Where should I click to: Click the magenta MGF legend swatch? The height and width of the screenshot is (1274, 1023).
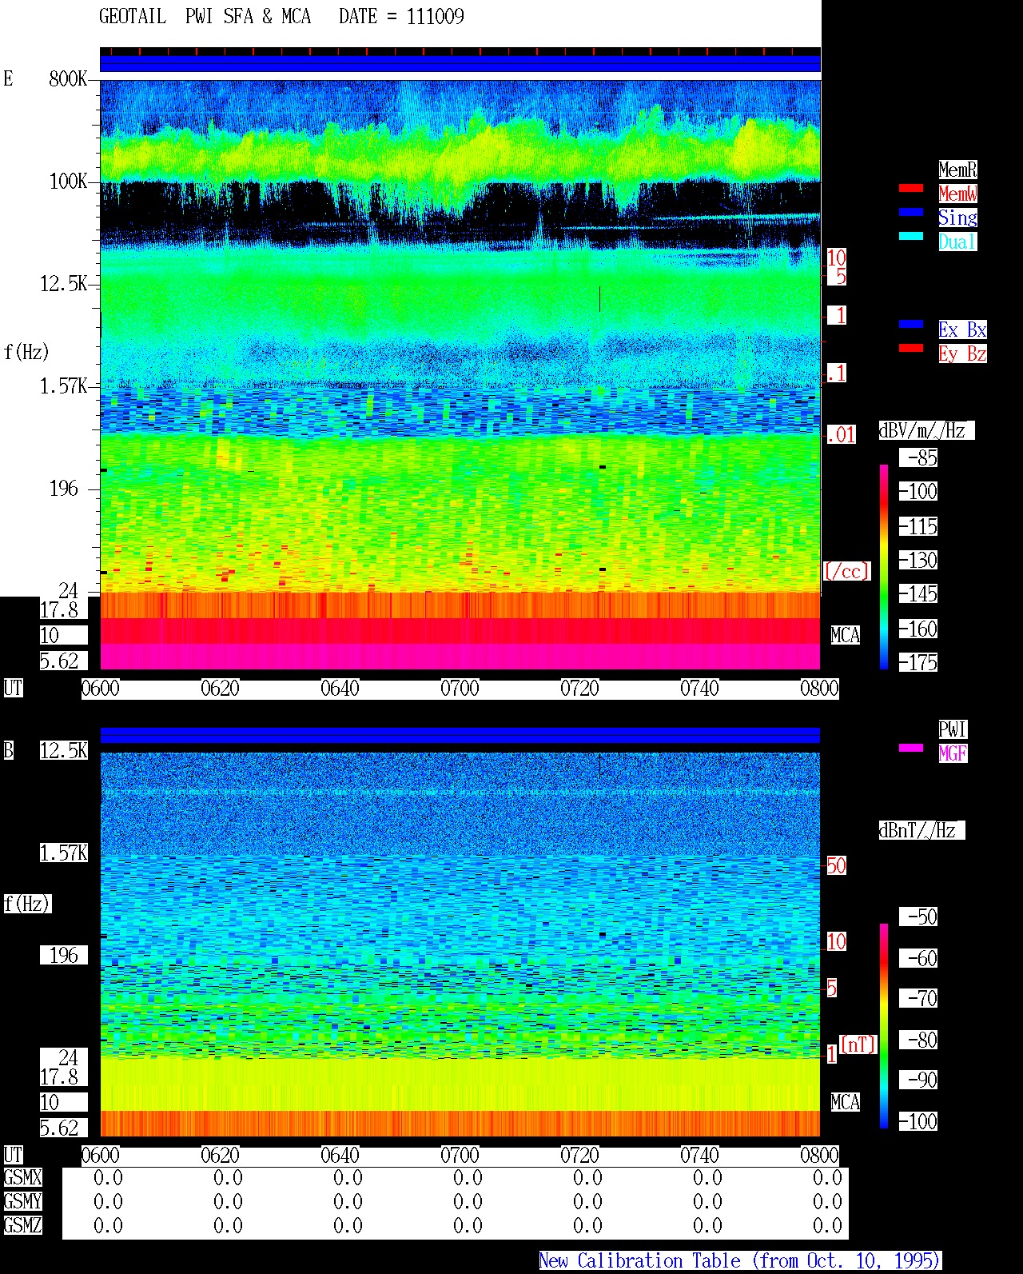point(911,749)
